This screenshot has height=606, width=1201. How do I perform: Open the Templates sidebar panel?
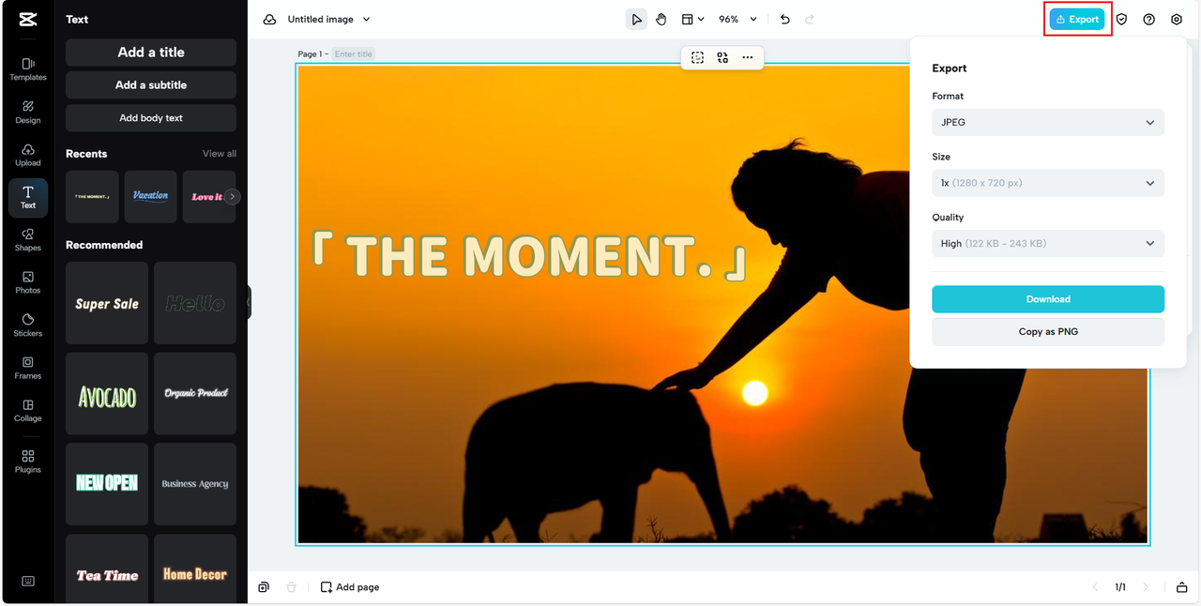[x=28, y=68]
